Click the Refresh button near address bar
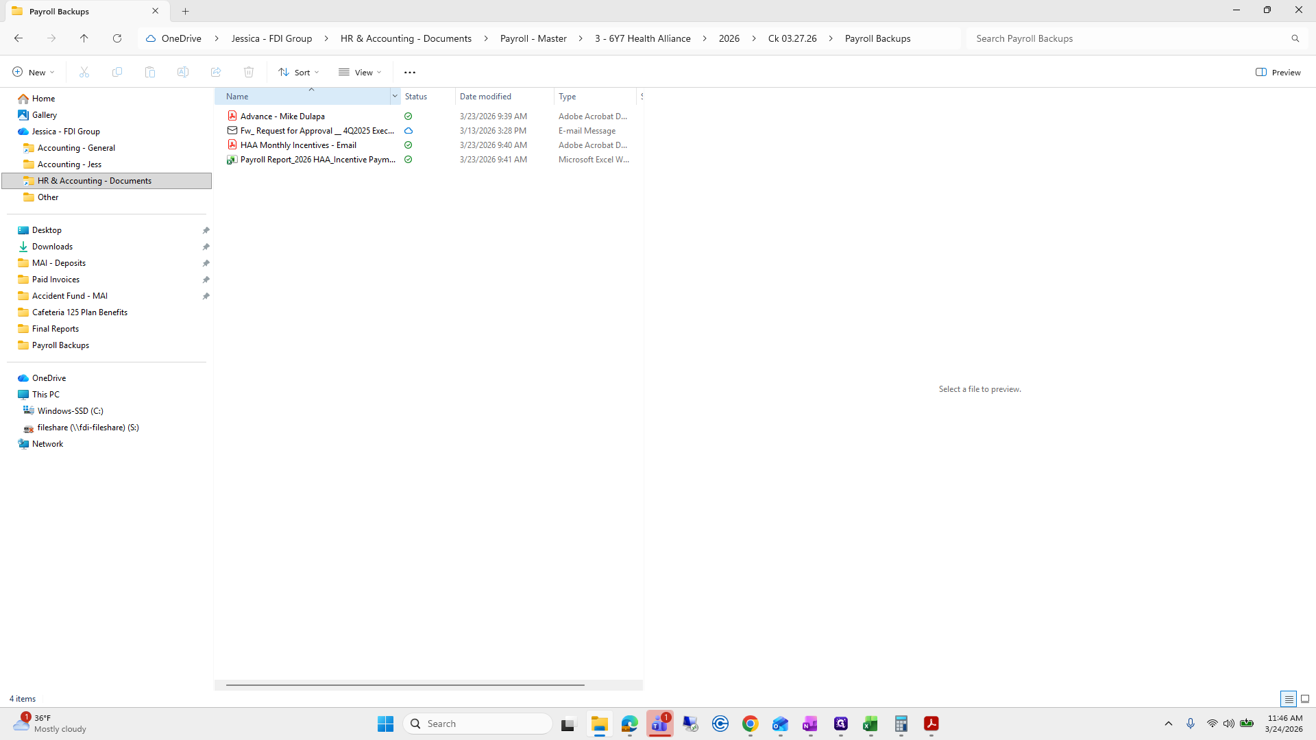 [117, 38]
